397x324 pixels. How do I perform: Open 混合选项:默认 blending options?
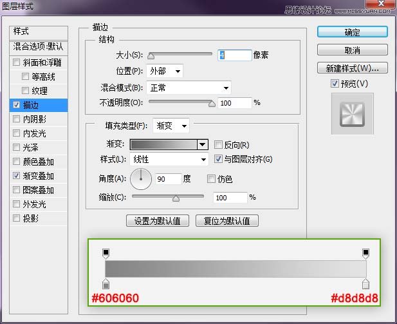click(39, 48)
